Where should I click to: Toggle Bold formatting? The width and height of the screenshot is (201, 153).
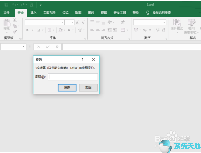coord(27,30)
